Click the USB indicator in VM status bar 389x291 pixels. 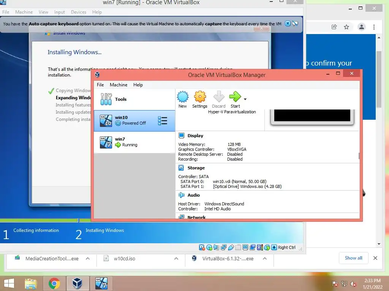(x=231, y=247)
